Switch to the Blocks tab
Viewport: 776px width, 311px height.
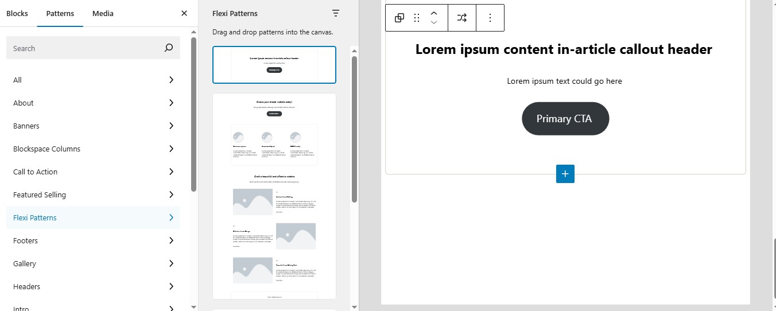[17, 13]
